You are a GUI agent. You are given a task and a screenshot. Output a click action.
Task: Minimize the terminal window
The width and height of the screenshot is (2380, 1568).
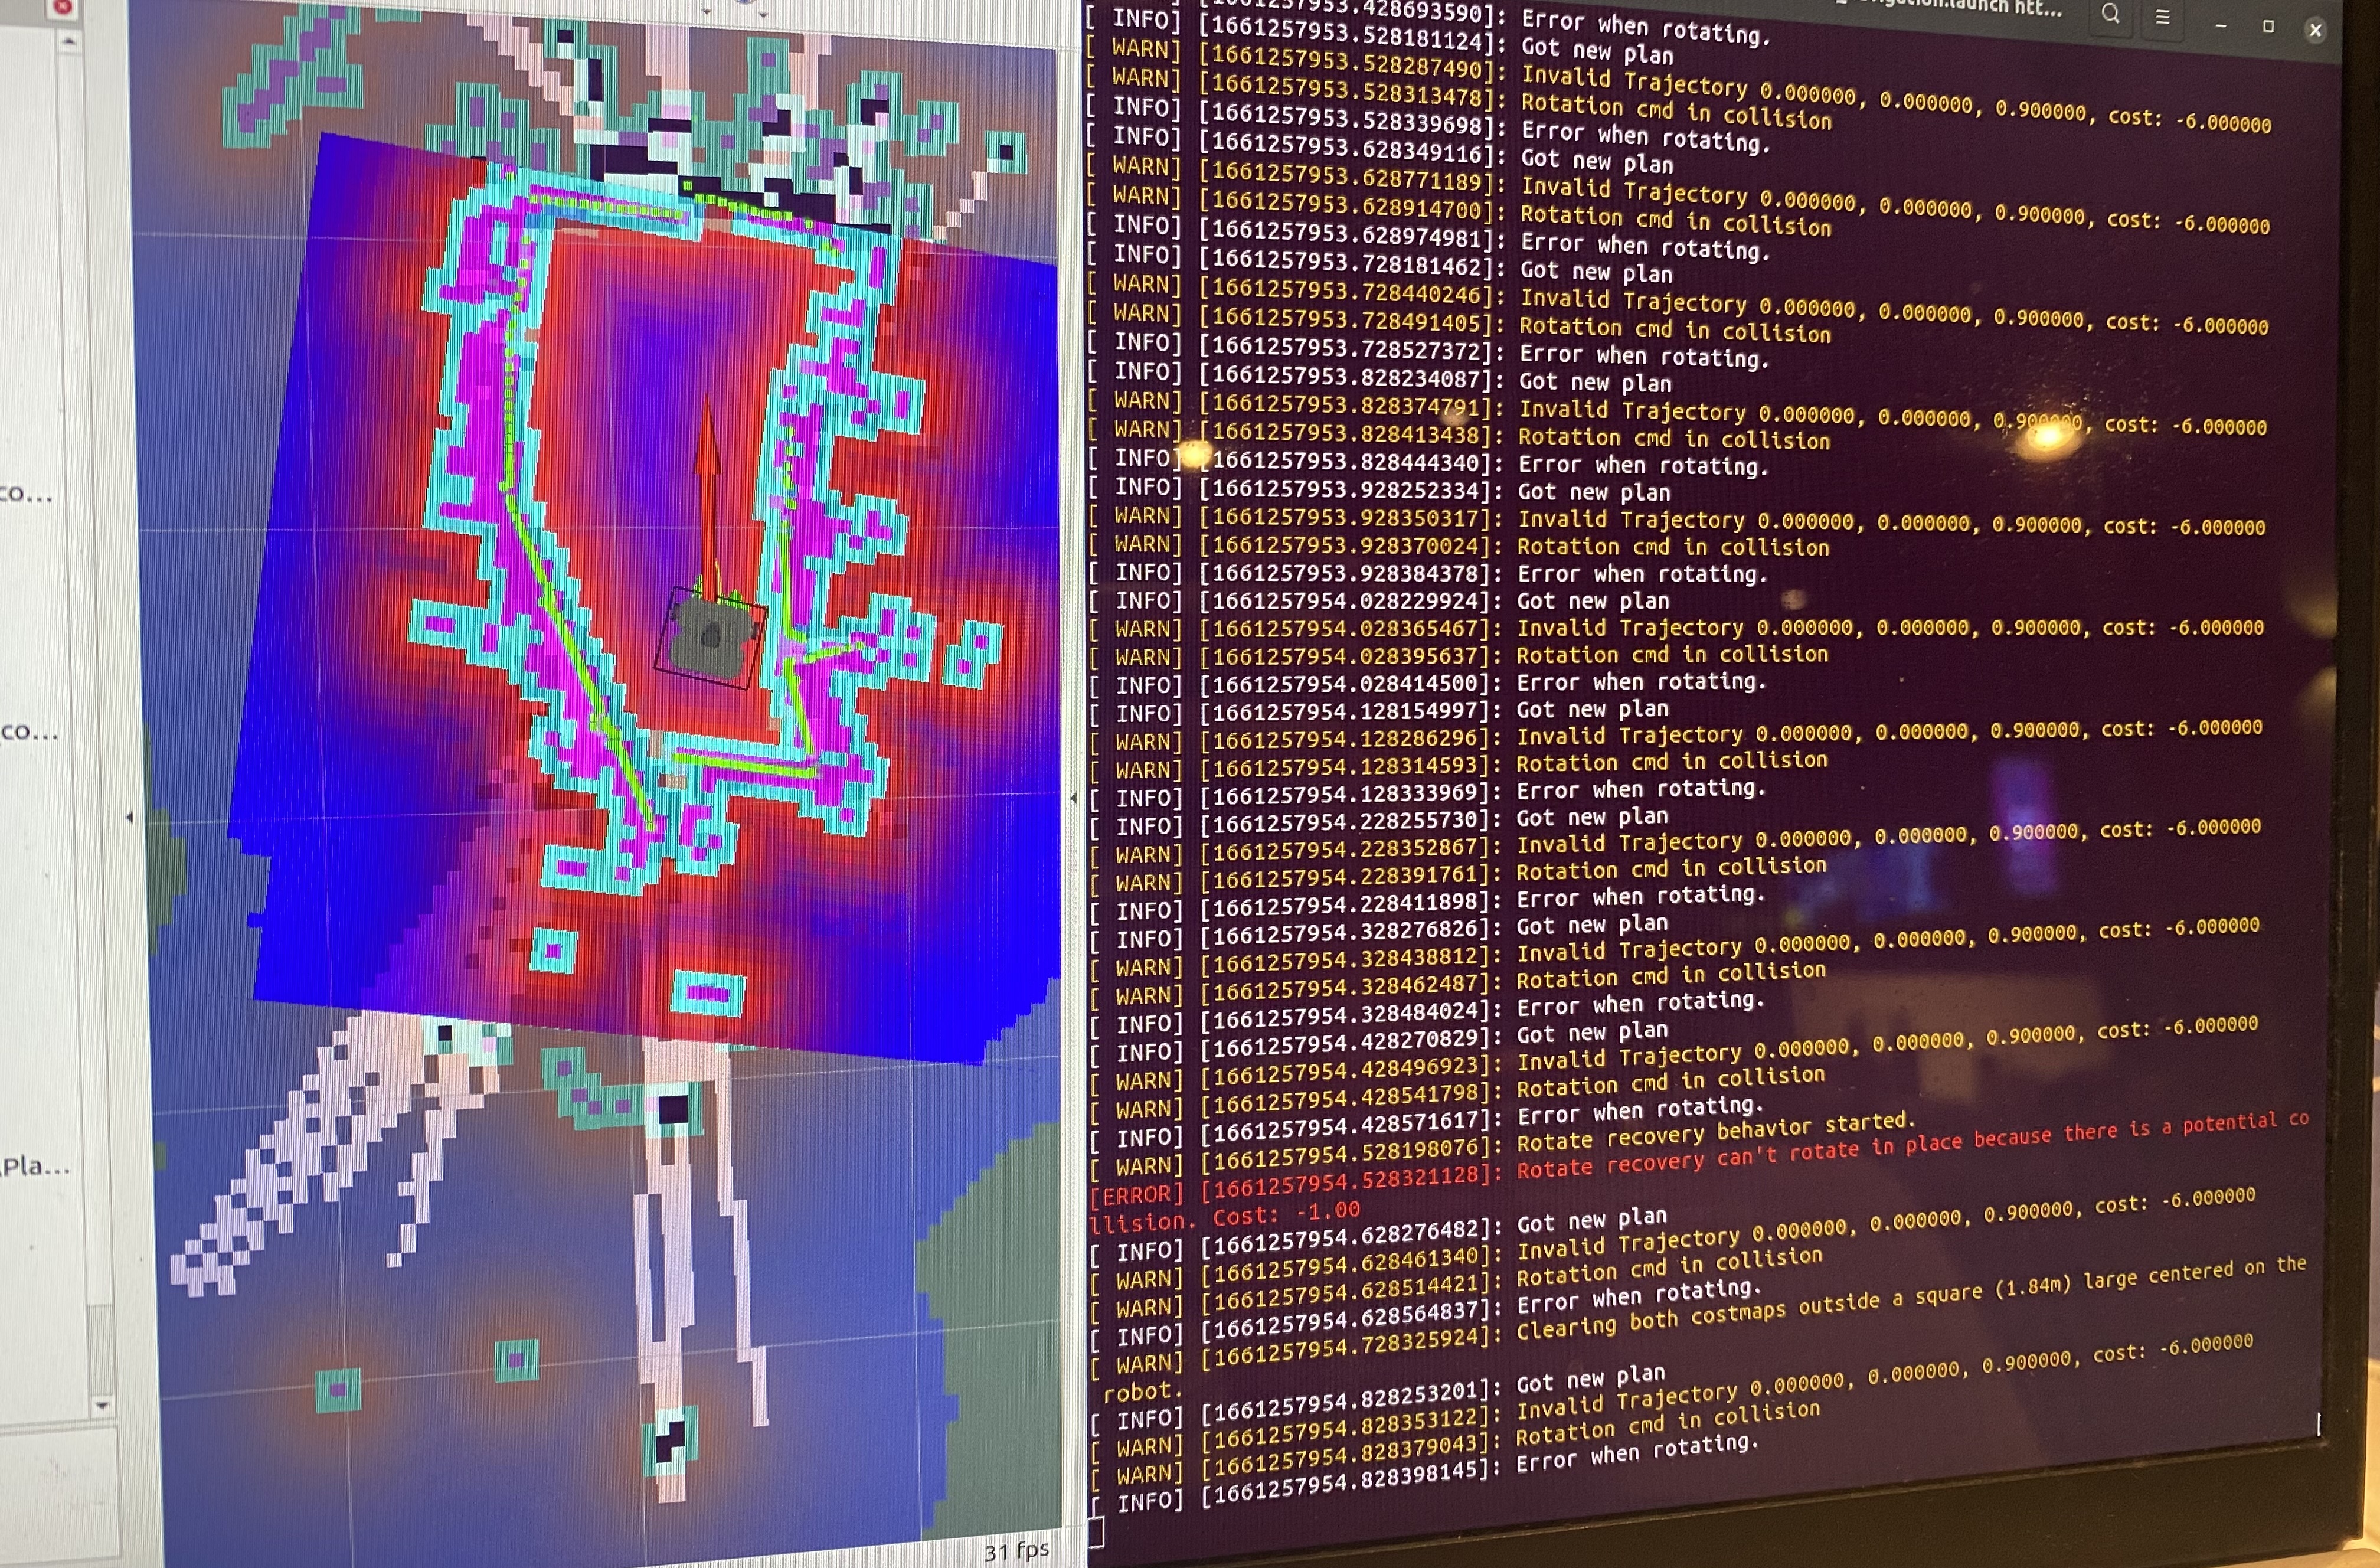coord(2220,25)
